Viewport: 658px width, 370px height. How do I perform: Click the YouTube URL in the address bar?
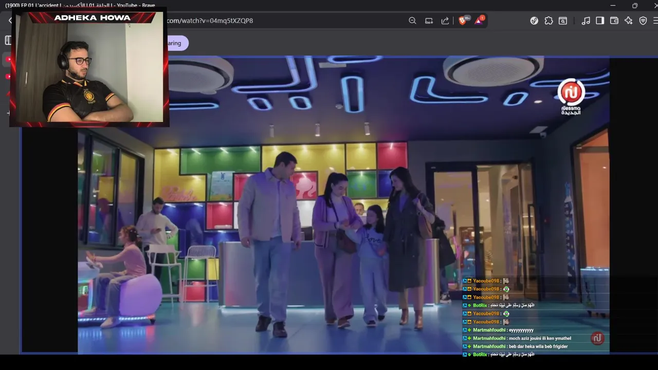210,21
